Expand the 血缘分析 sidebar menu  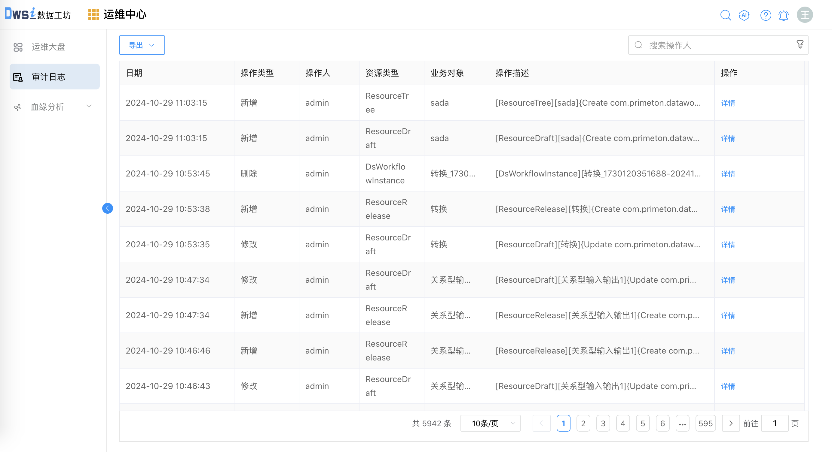pyautogui.click(x=55, y=107)
